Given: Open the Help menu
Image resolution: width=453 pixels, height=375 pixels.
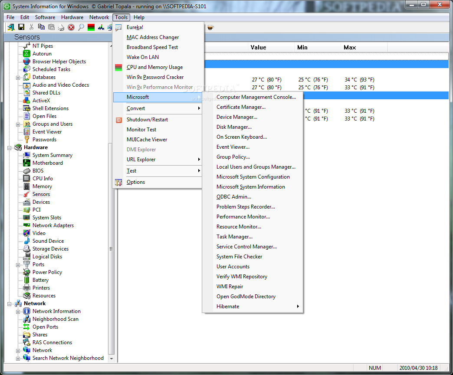Looking at the screenshot, I should 139,17.
